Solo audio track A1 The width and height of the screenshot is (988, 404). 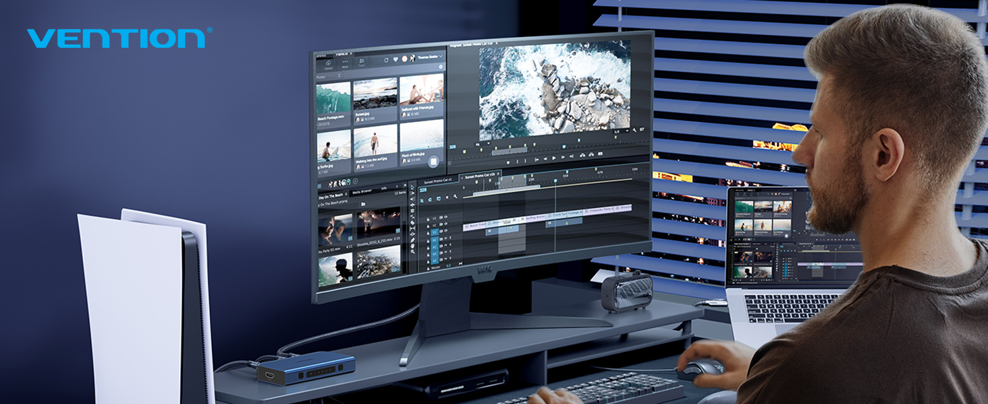click(450, 238)
